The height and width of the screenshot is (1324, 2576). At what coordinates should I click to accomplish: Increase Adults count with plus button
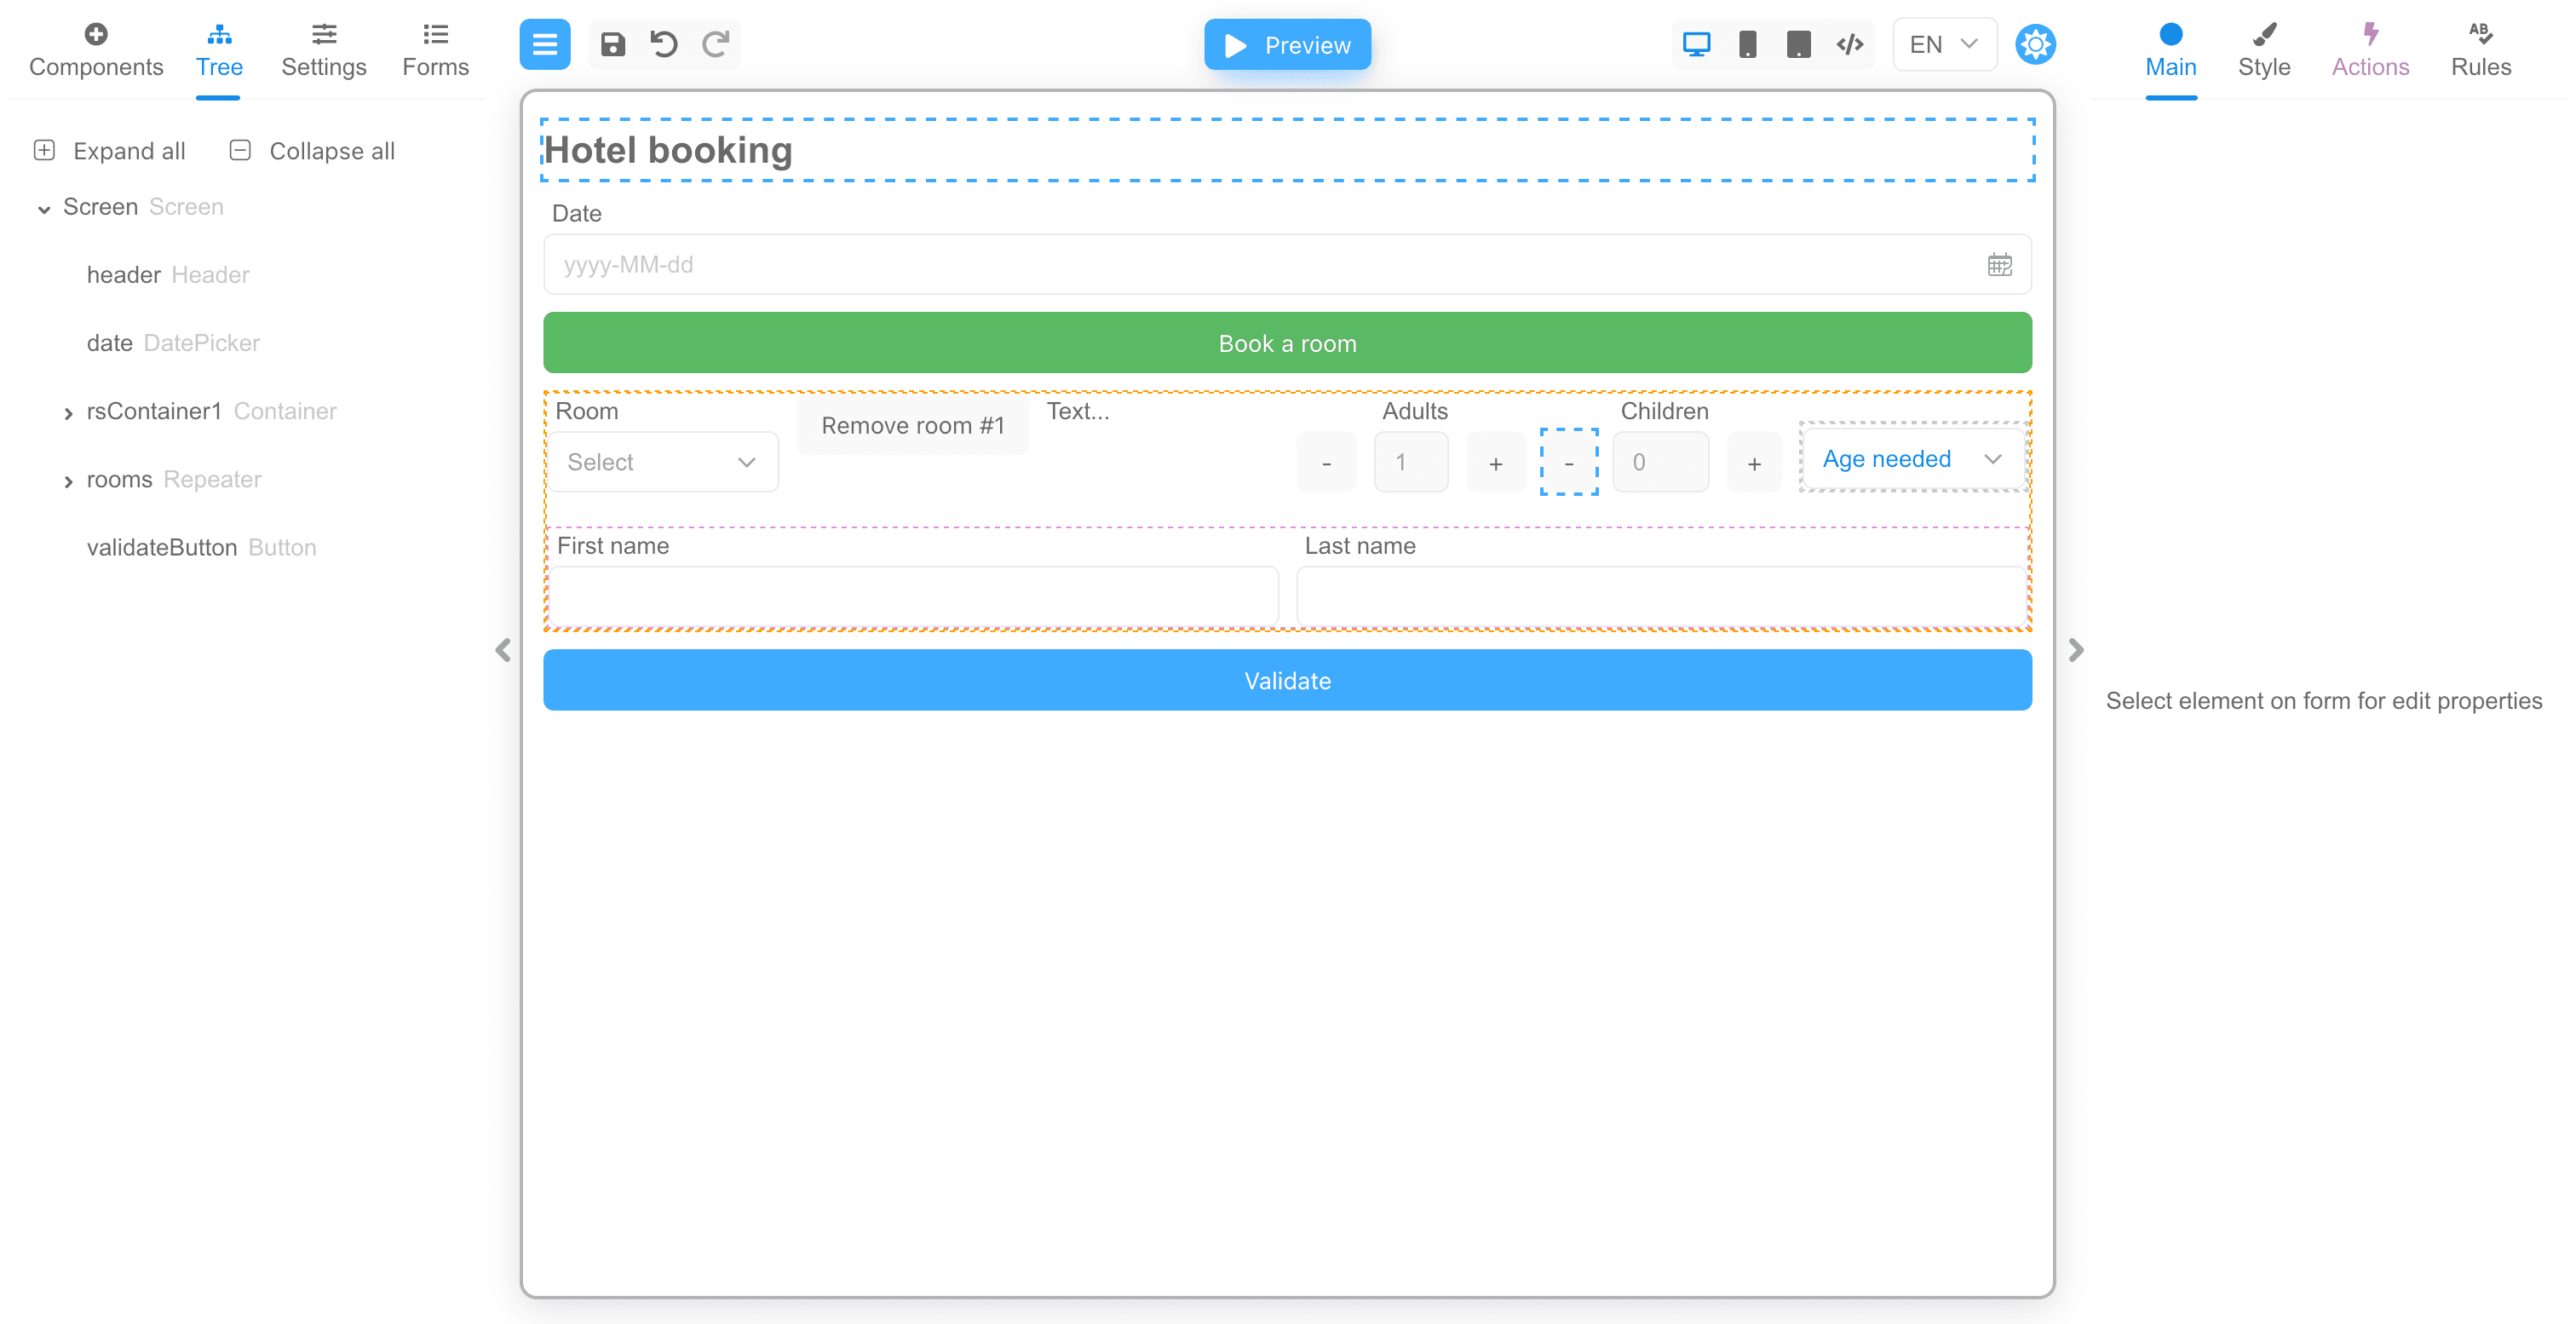pos(1494,463)
